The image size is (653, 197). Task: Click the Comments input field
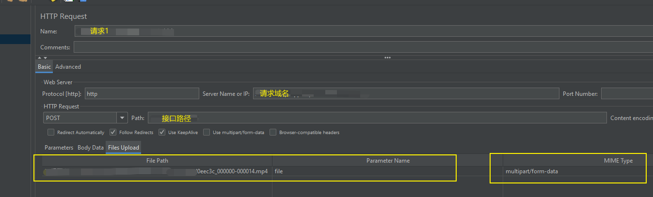363,47
